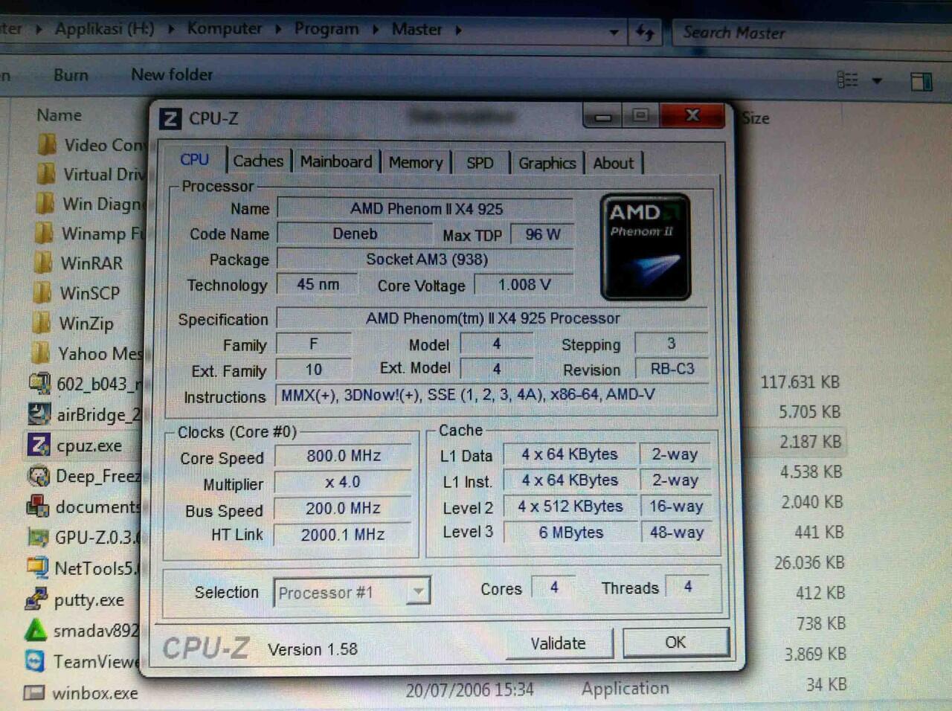This screenshot has height=711, width=952.
Task: Click the AMD Phenom II logo image
Action: (646, 247)
